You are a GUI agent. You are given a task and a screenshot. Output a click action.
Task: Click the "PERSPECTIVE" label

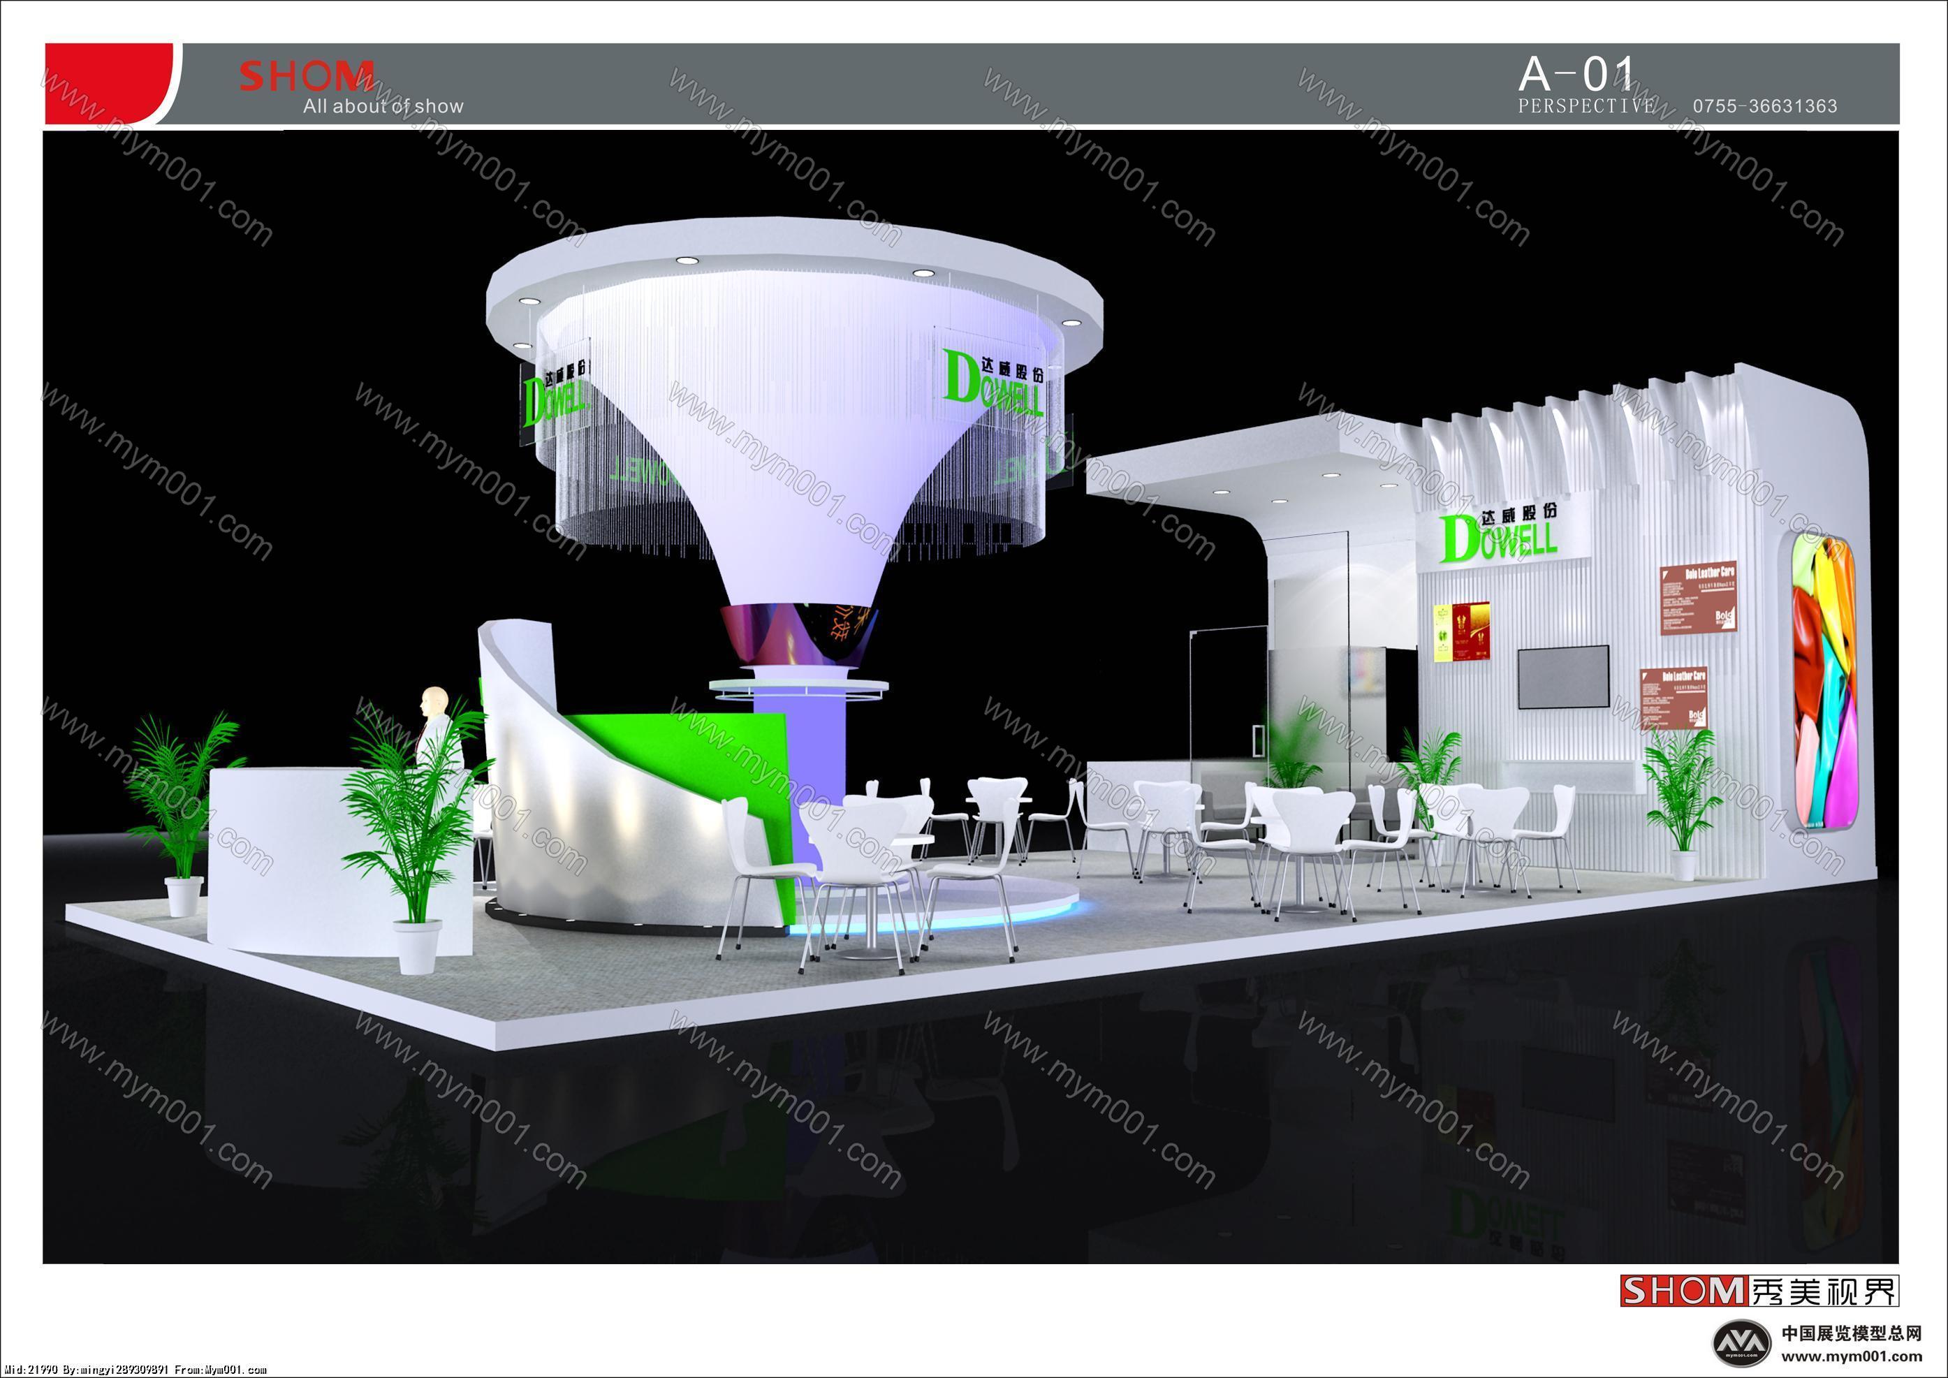pyautogui.click(x=1586, y=106)
